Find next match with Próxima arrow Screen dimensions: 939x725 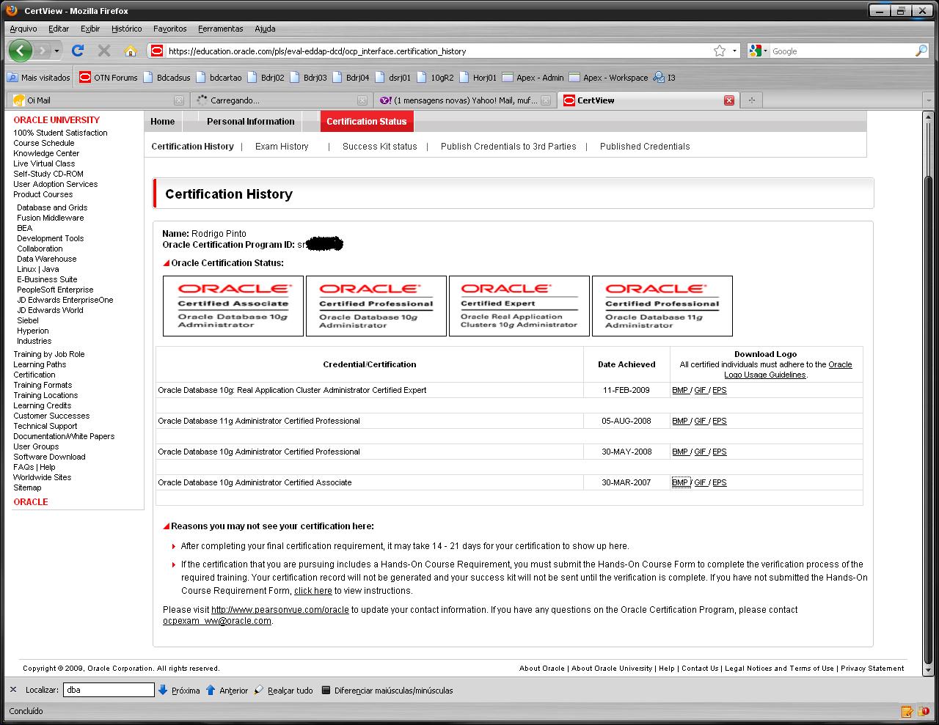(x=180, y=690)
